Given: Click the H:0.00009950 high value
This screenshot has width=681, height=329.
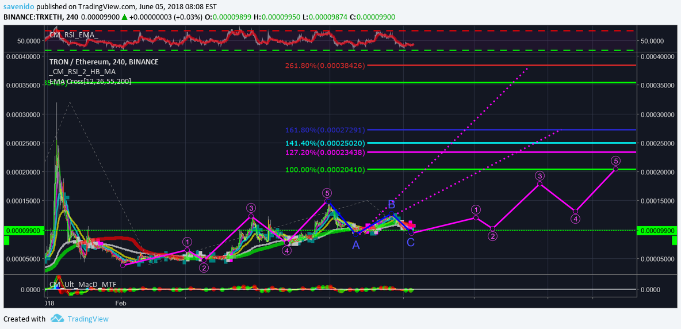Looking at the screenshot, I should click(x=276, y=17).
